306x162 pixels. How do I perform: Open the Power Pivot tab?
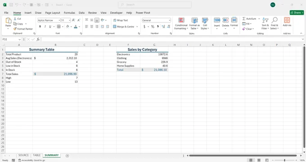(143, 13)
